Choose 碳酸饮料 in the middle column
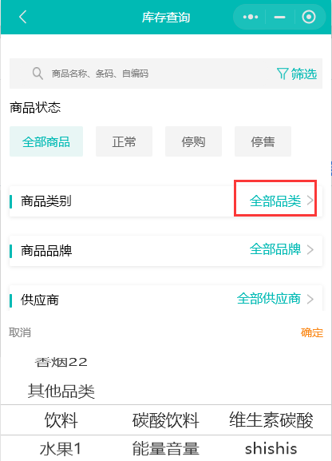The height and width of the screenshot is (461, 332). tap(166, 419)
